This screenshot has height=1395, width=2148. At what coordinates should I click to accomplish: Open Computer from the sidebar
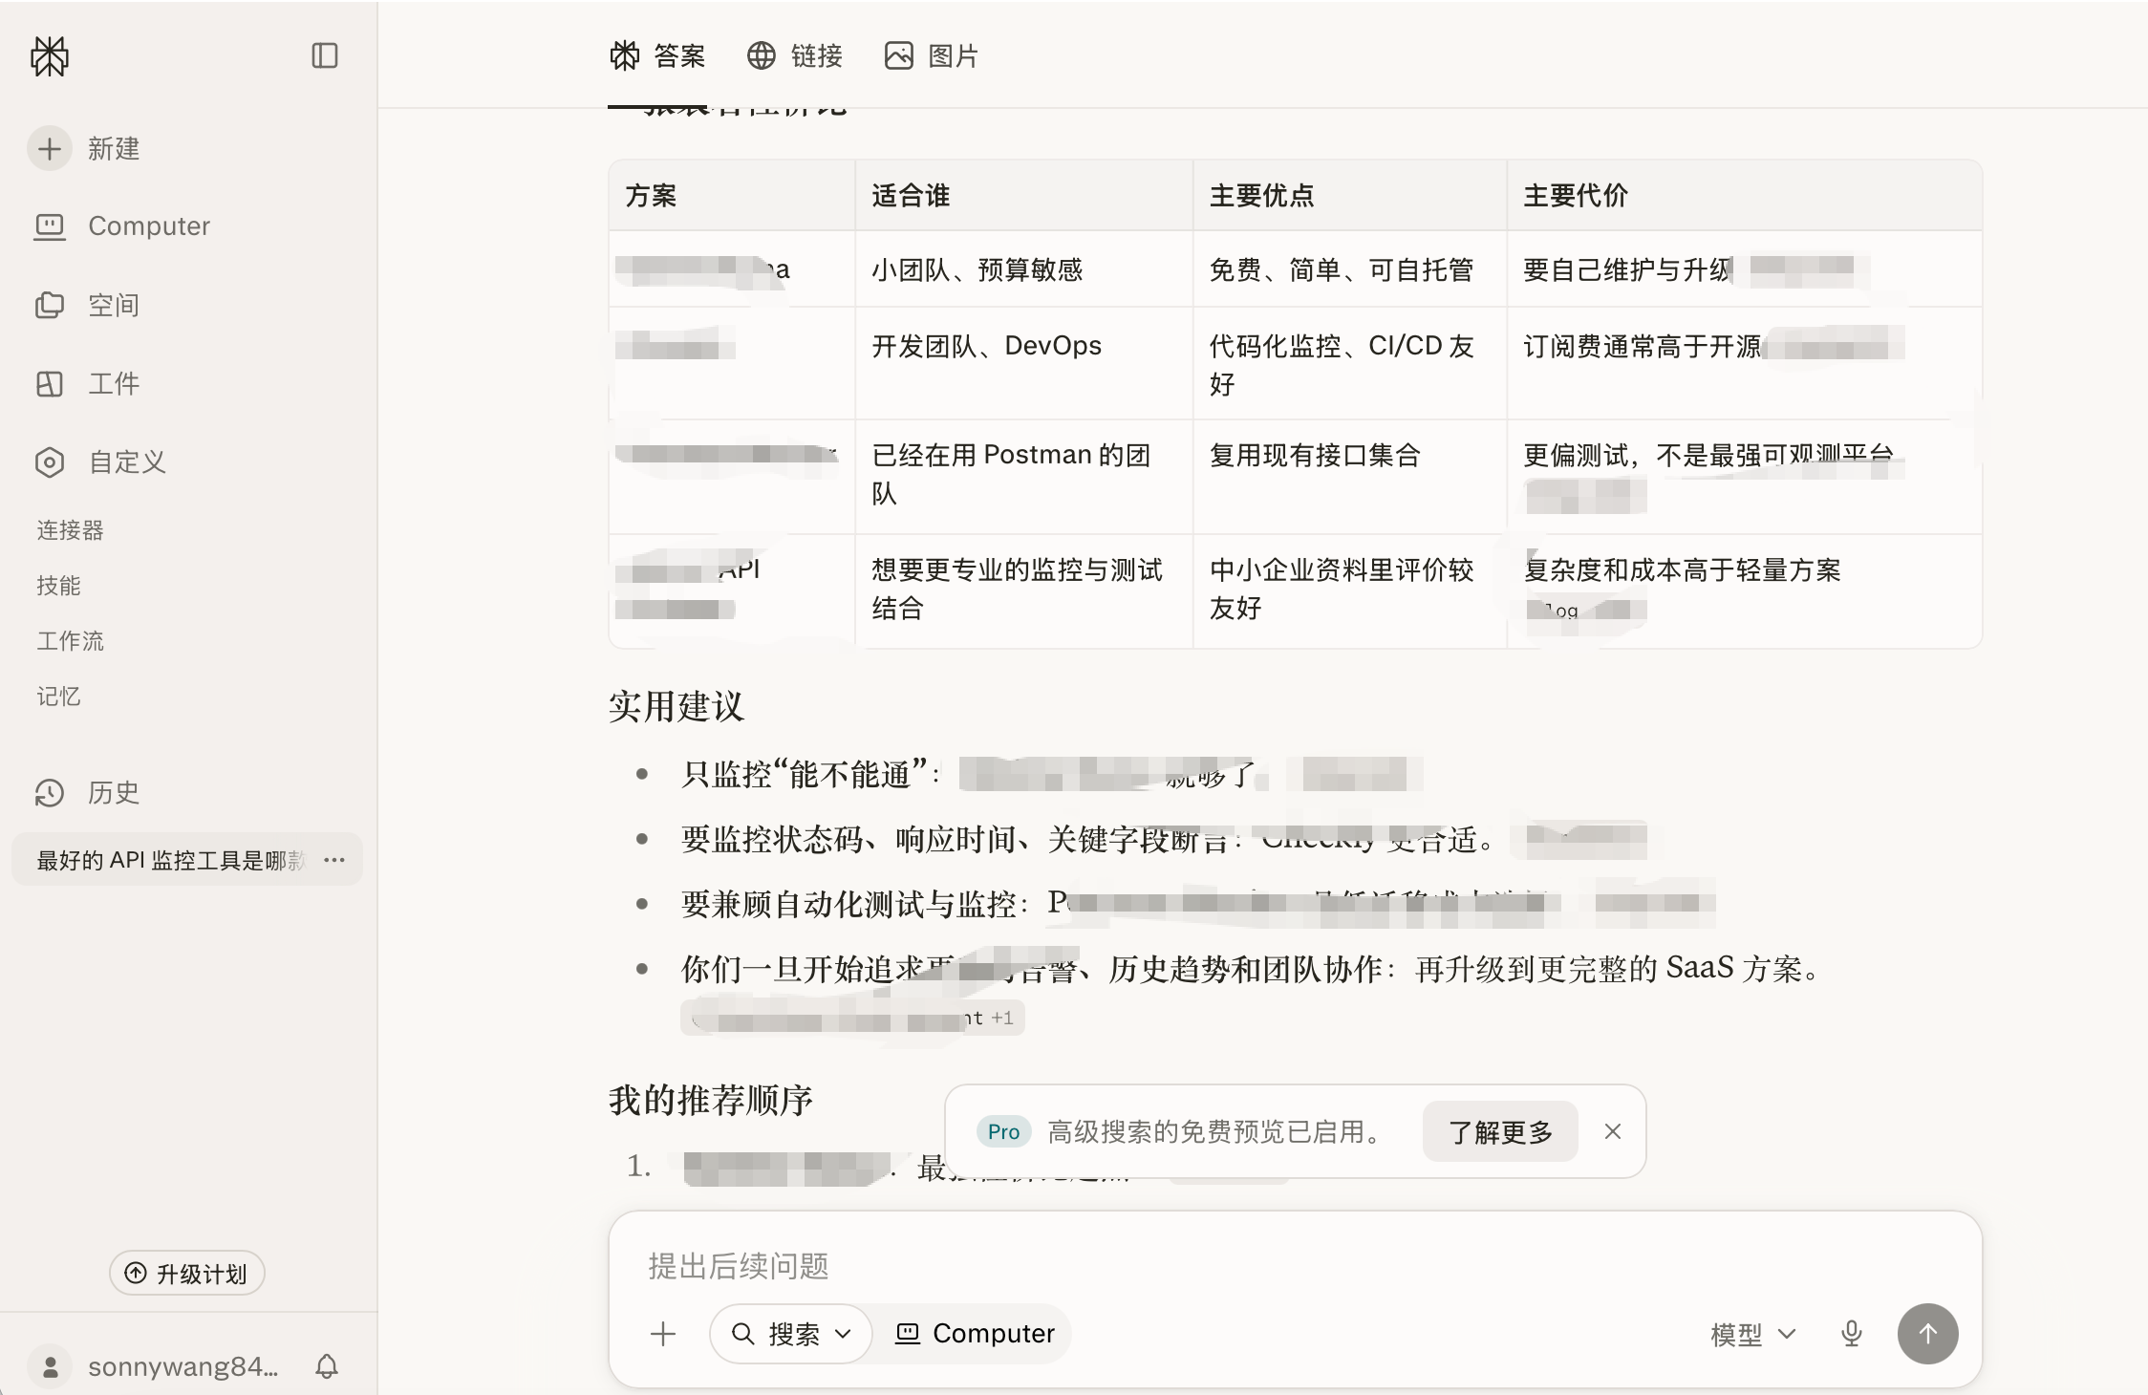(x=122, y=226)
